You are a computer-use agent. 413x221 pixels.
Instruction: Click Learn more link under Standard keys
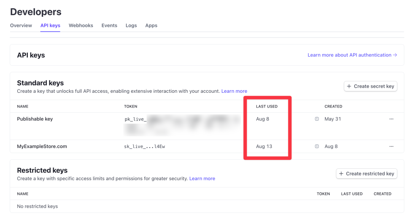click(x=234, y=91)
